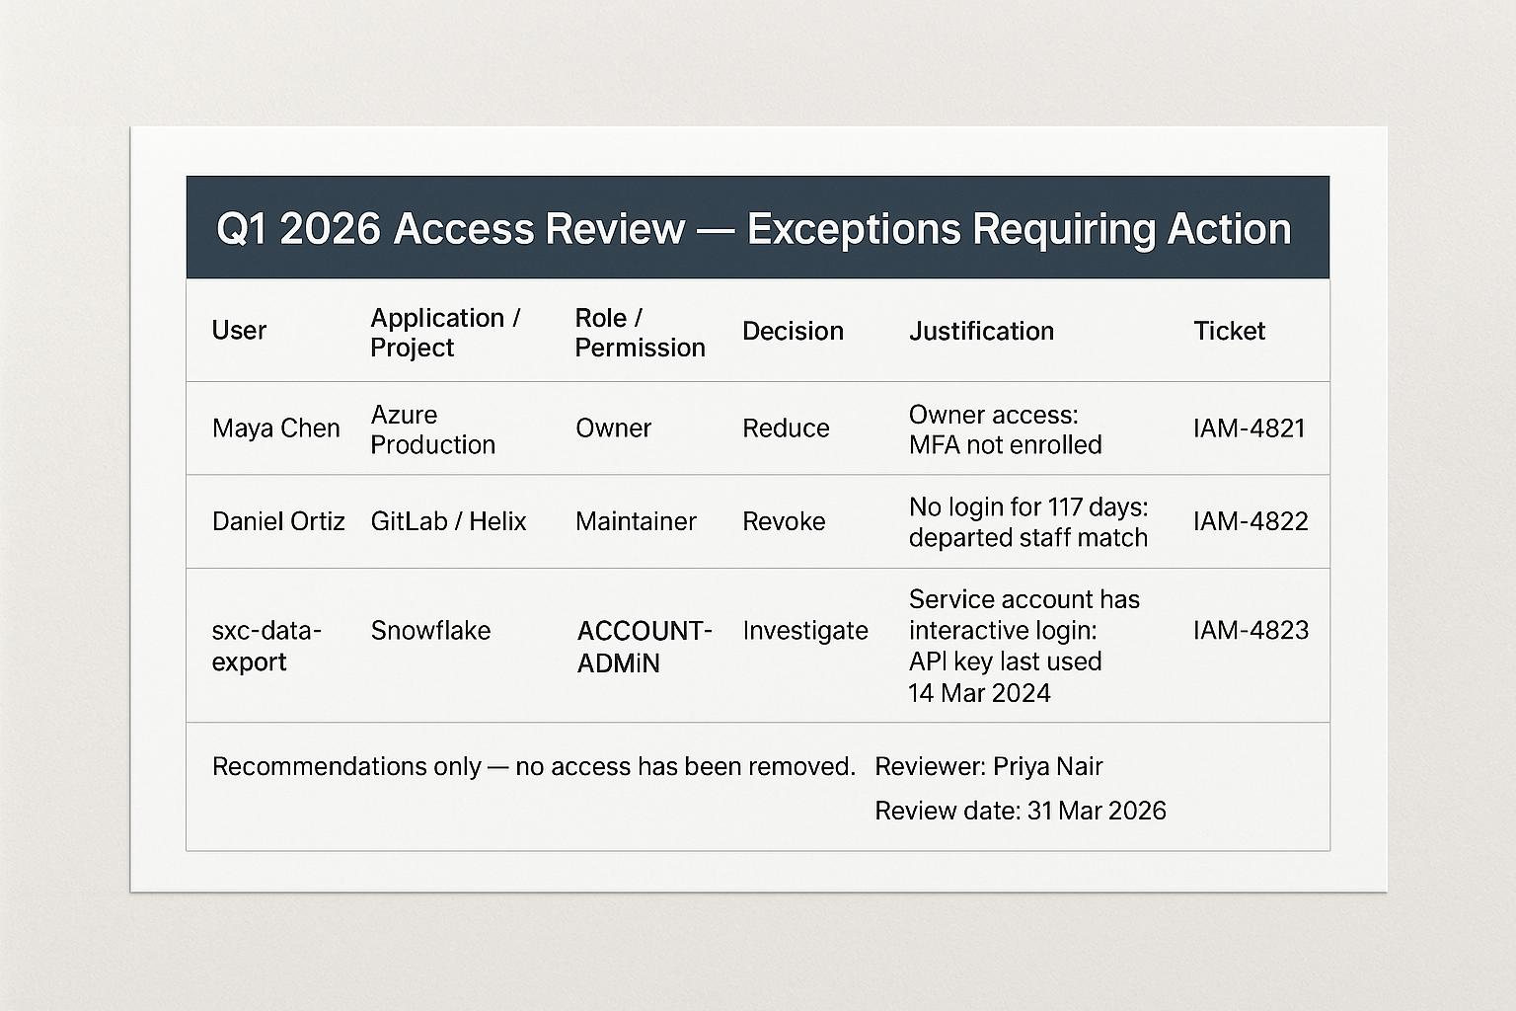Select the "User" column header
This screenshot has width=1516, height=1011.
pyautogui.click(x=239, y=331)
